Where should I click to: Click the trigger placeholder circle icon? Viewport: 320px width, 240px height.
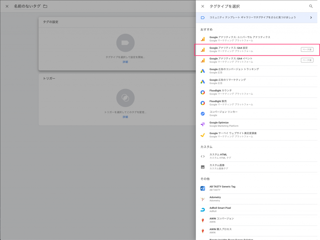(x=125, y=98)
